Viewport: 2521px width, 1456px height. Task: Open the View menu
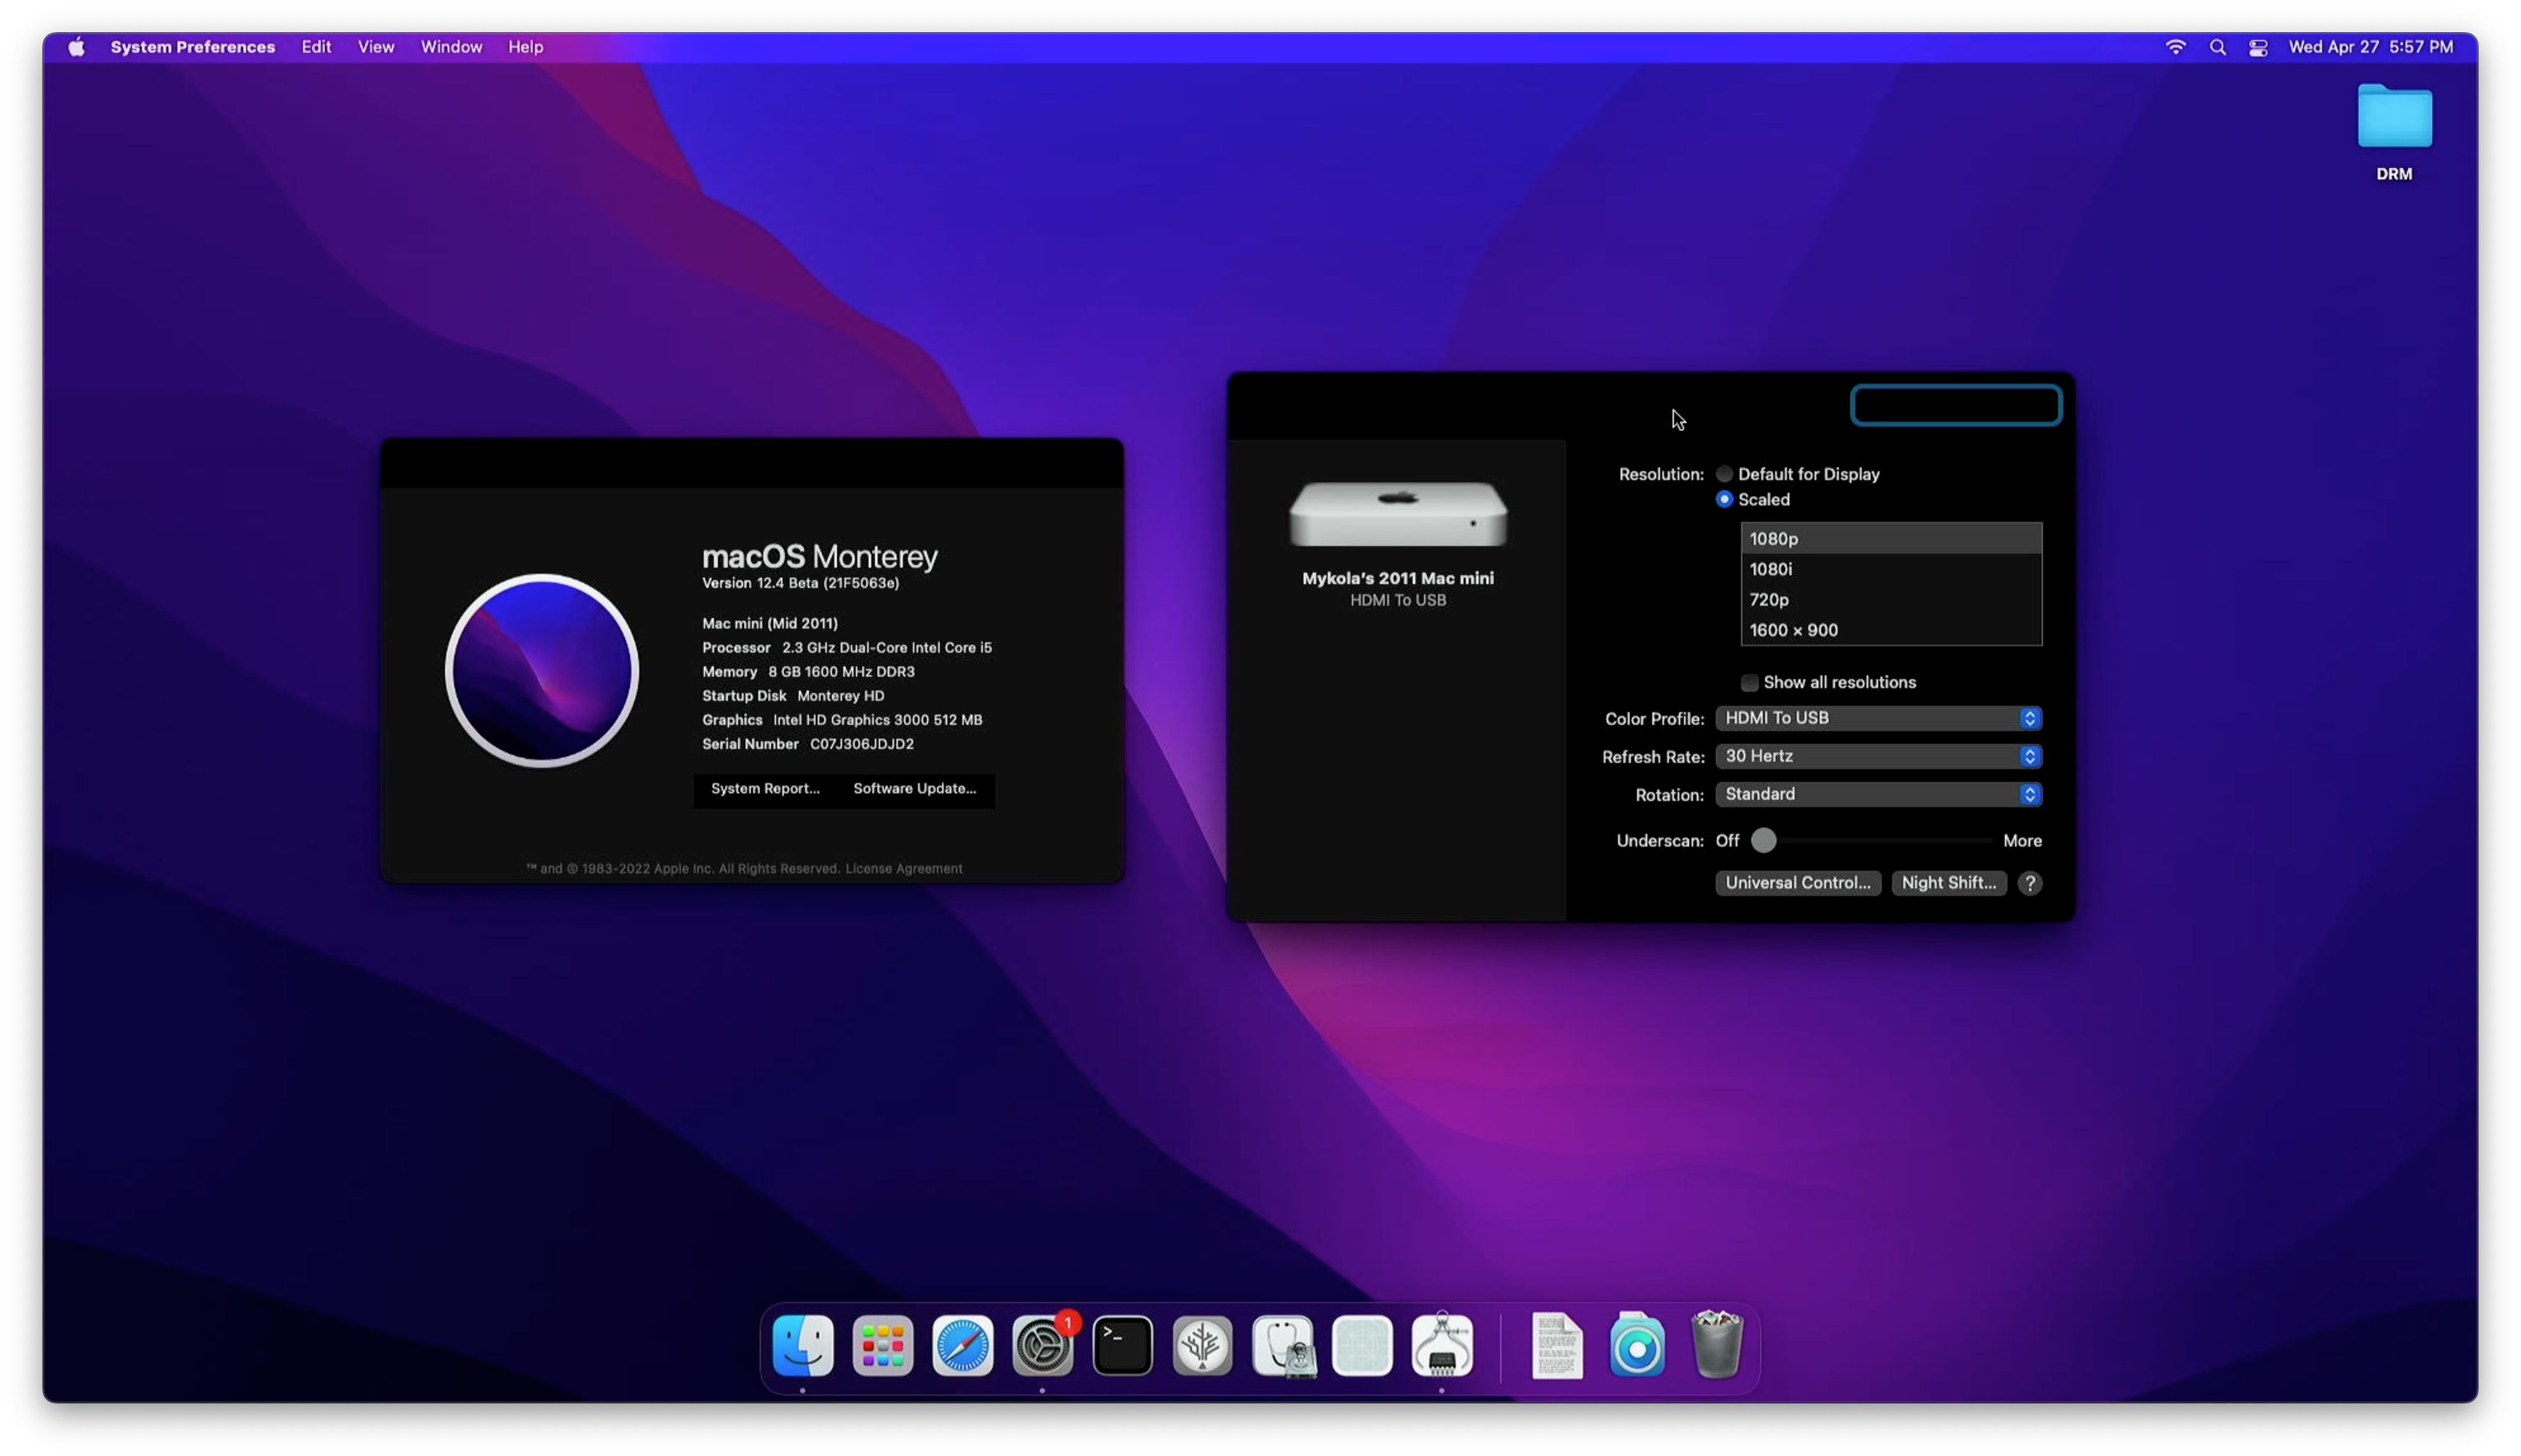[x=376, y=47]
